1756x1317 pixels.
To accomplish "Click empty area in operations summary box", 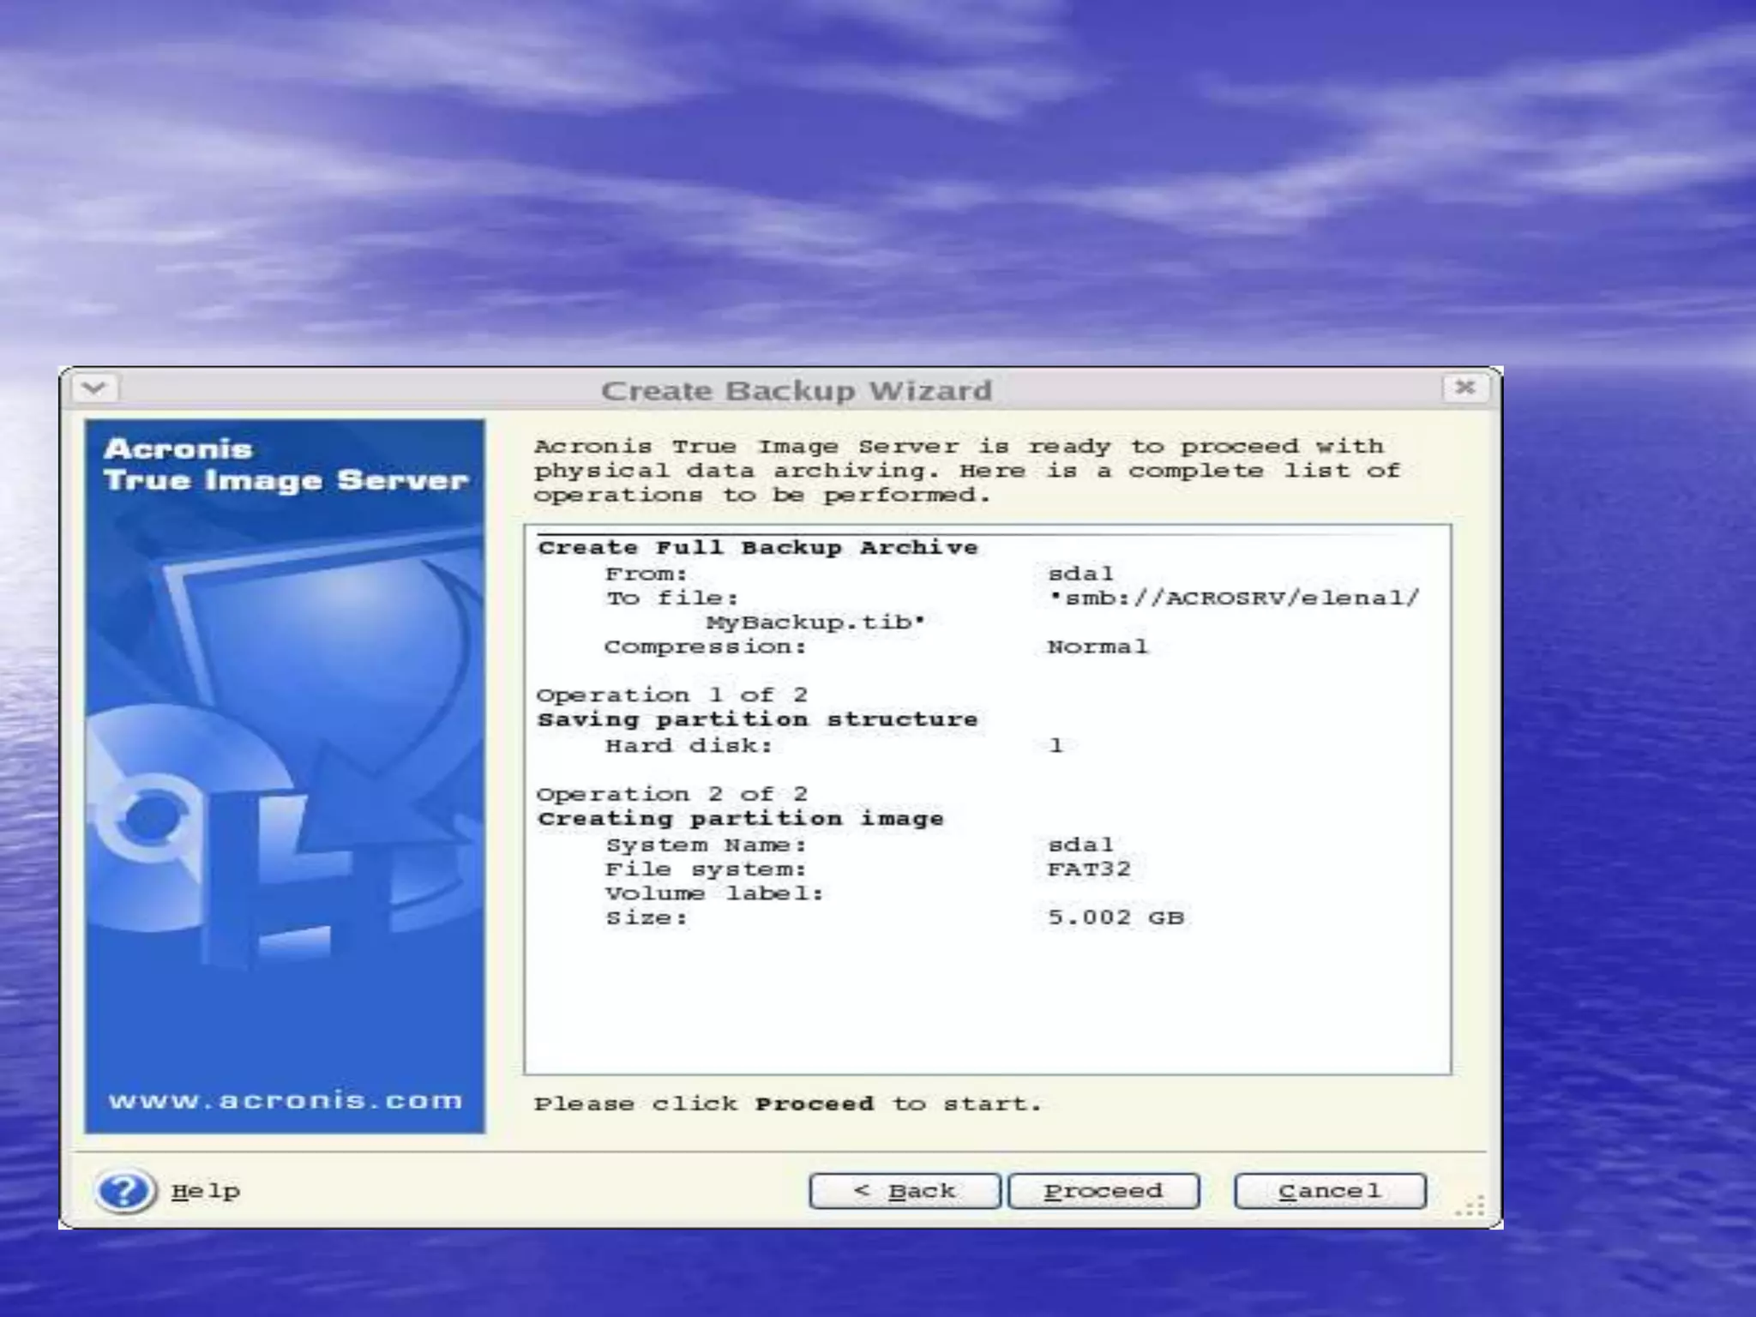I will coord(986,1003).
